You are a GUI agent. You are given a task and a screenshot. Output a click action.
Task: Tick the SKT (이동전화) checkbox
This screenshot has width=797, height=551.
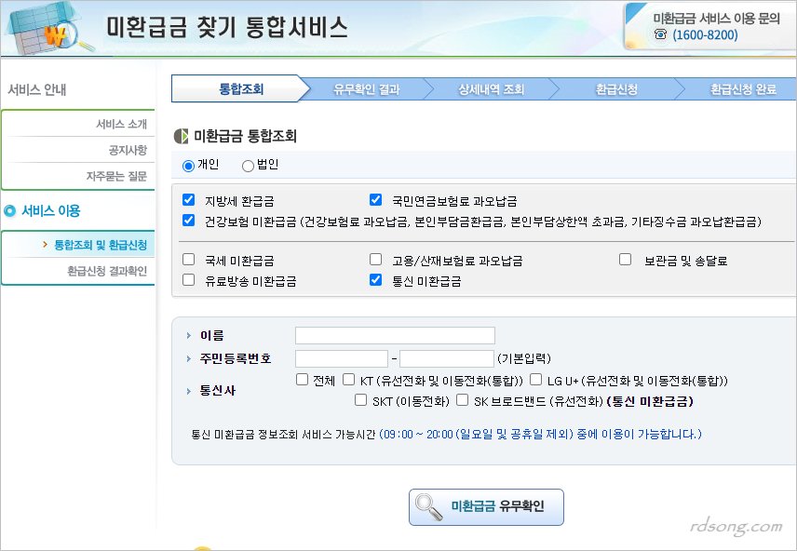coord(361,401)
